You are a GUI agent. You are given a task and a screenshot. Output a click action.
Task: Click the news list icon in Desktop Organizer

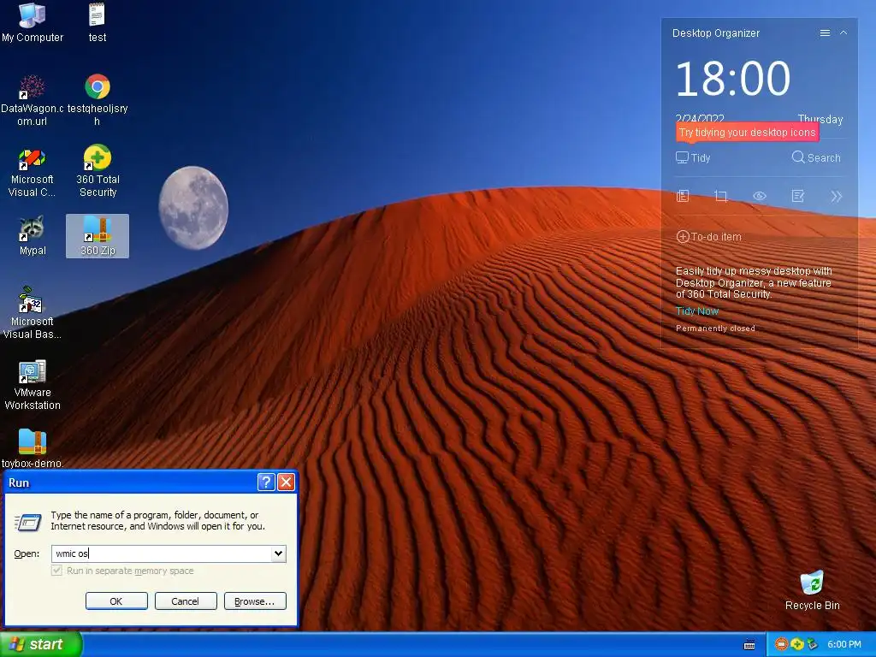click(683, 196)
